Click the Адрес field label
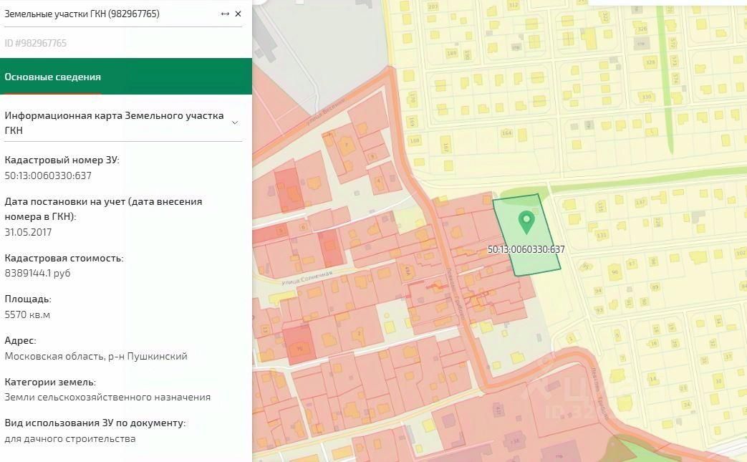747x462 pixels. (21, 340)
